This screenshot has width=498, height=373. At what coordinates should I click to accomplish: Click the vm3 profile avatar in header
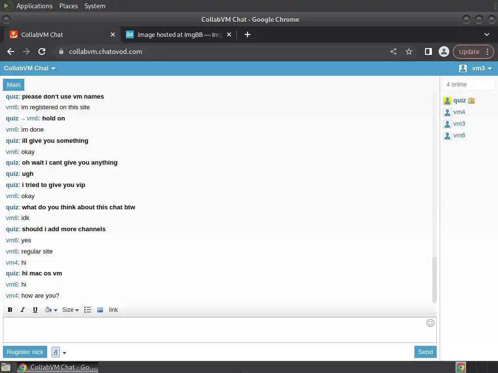tap(463, 68)
